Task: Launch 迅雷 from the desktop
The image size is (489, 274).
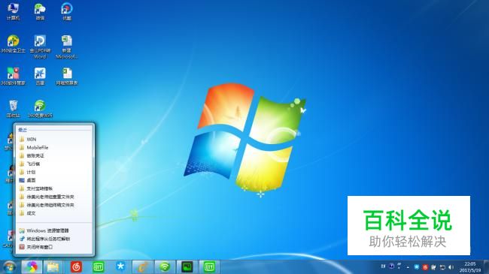Action: point(40,77)
